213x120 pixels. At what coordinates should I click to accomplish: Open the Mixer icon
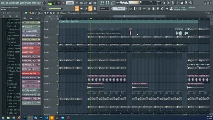tap(144, 9)
